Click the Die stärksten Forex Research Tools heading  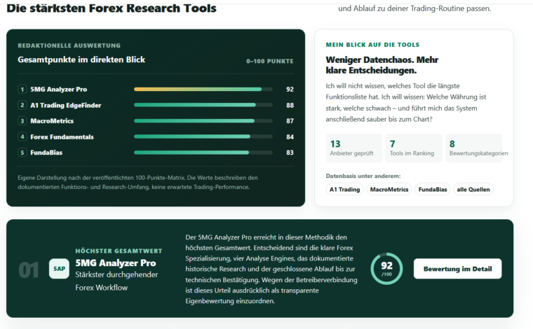(112, 8)
